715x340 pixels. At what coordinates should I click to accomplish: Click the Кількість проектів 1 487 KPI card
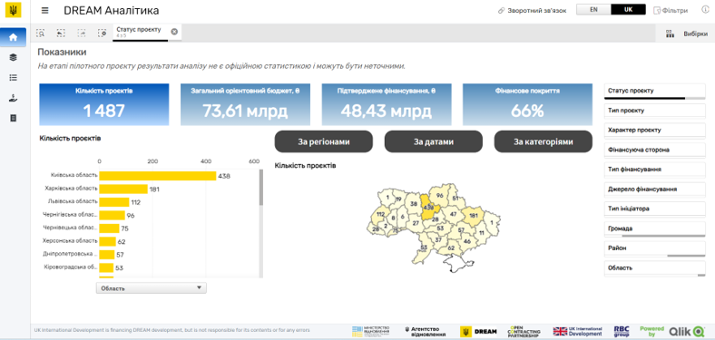[104, 104]
